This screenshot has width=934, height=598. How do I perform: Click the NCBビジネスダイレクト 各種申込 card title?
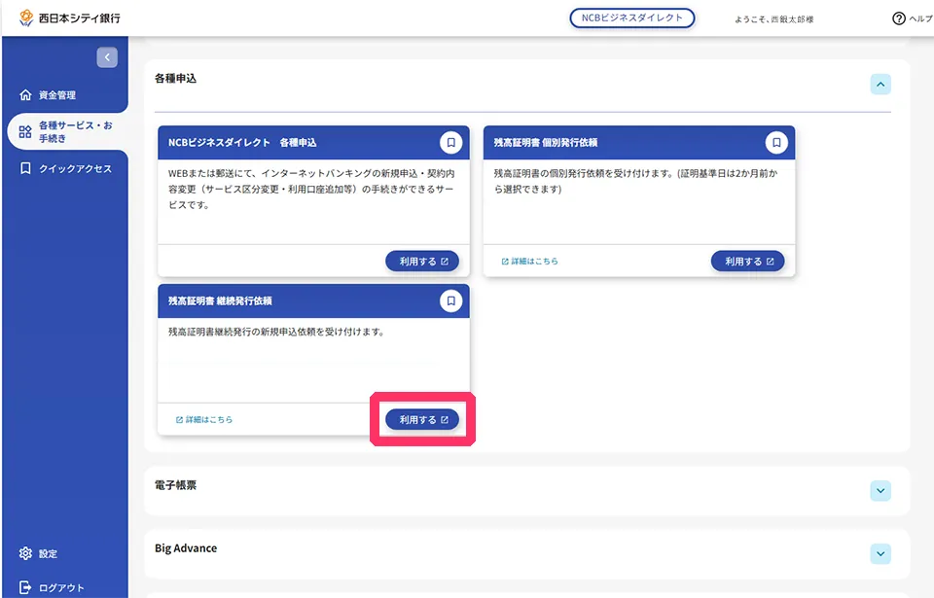(242, 142)
